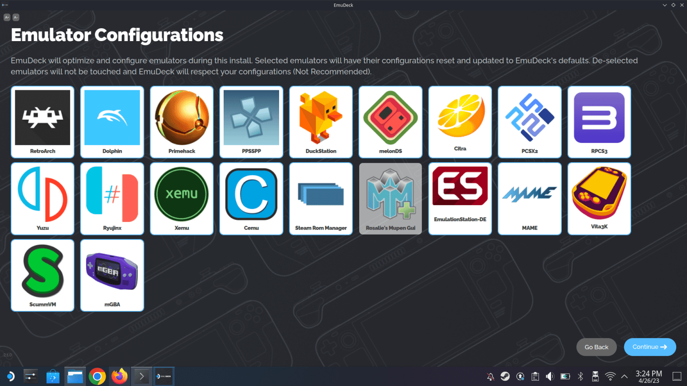
Task: Expand hidden system tray icons
Action: (x=623, y=376)
